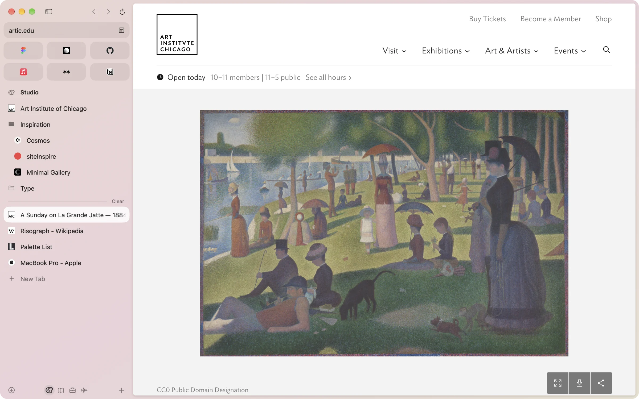The width and height of the screenshot is (639, 399).
Task: Open the Notion pinned tab
Action: (x=110, y=72)
